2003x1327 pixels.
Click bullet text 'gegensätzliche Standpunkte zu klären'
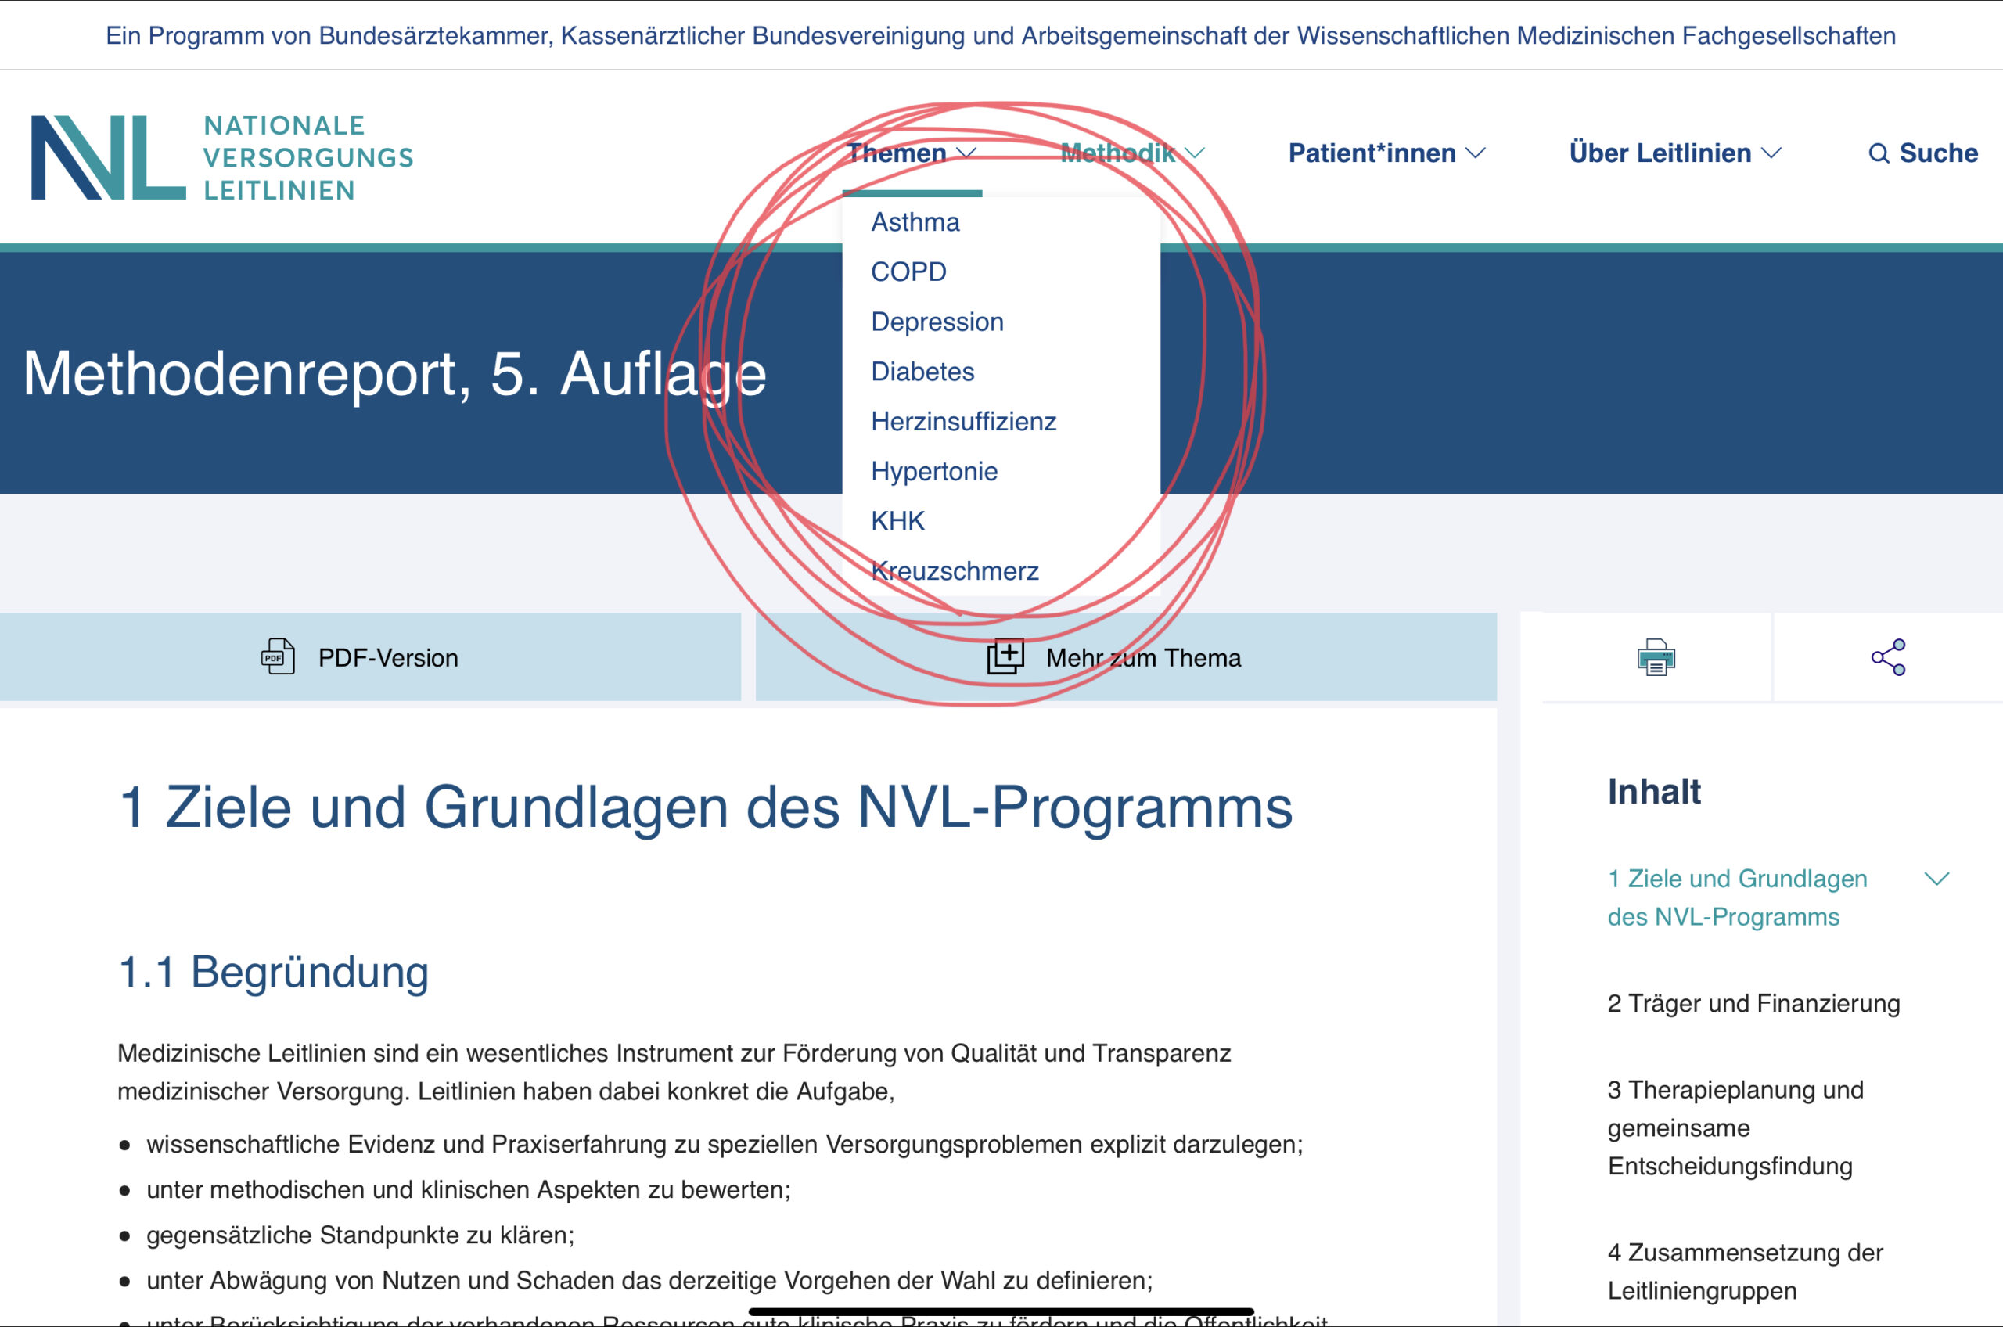point(361,1235)
